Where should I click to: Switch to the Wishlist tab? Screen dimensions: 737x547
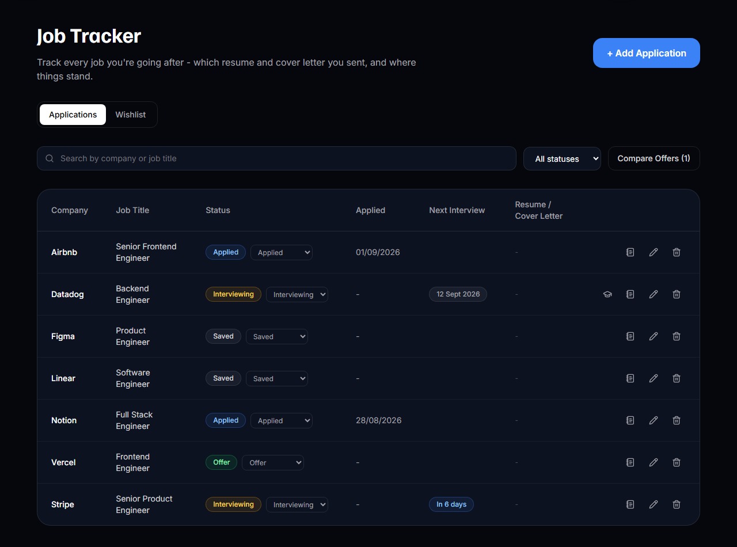pos(131,115)
